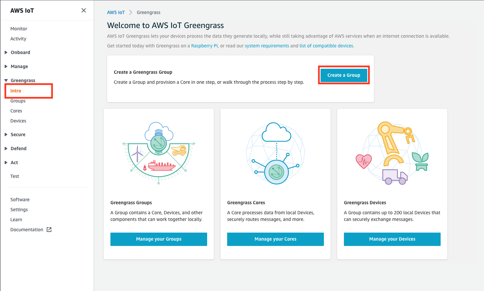Navigate to AWS IoT breadcrumb link

(x=116, y=12)
